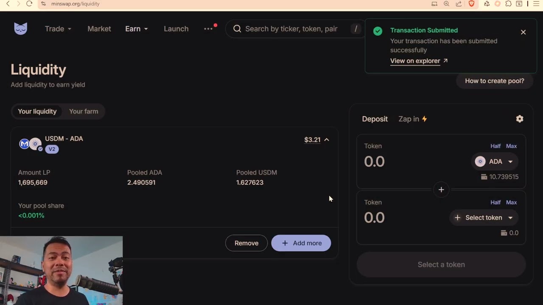This screenshot has height=305, width=543.
Task: Click the slash shortcut key badge
Action: pos(355,29)
